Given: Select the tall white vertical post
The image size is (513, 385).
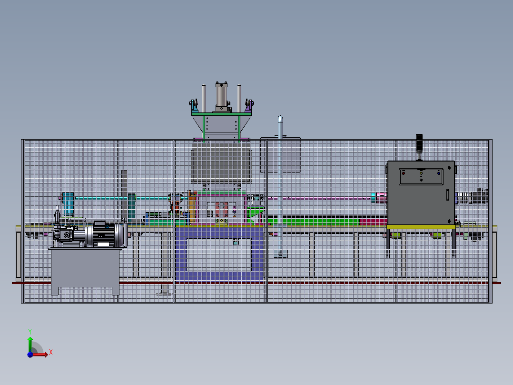Looking at the screenshot, I should click(x=280, y=186).
